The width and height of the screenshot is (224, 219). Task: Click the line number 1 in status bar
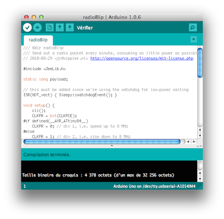(25, 186)
